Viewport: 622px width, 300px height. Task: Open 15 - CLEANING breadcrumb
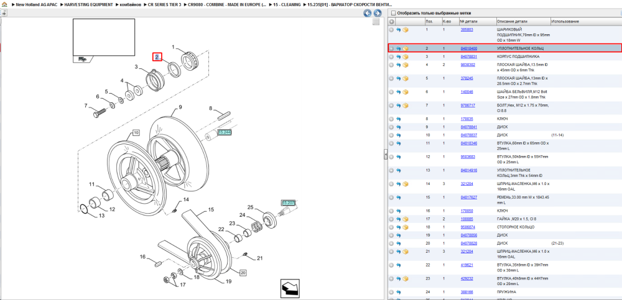(287, 4)
